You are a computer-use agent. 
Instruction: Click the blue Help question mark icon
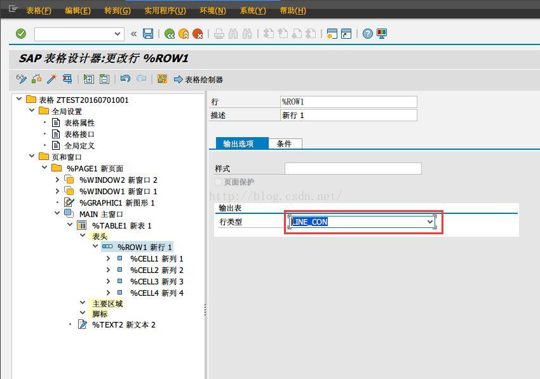pos(367,34)
